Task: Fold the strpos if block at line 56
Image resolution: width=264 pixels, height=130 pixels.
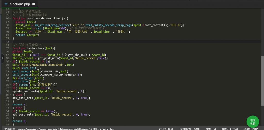Action: (x=10, y=85)
